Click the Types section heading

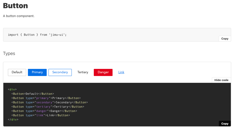(9, 53)
